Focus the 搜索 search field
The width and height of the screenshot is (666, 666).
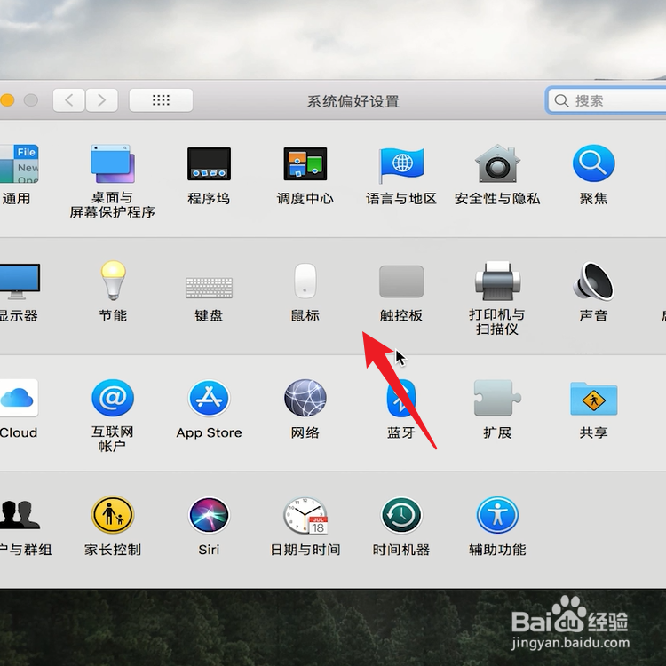click(x=607, y=100)
